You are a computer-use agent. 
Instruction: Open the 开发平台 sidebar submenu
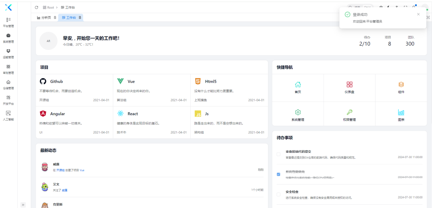8,100
